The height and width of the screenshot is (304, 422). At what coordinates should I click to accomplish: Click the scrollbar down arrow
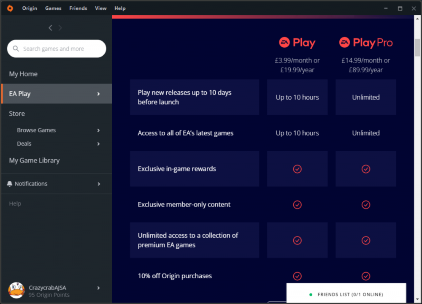click(417, 299)
